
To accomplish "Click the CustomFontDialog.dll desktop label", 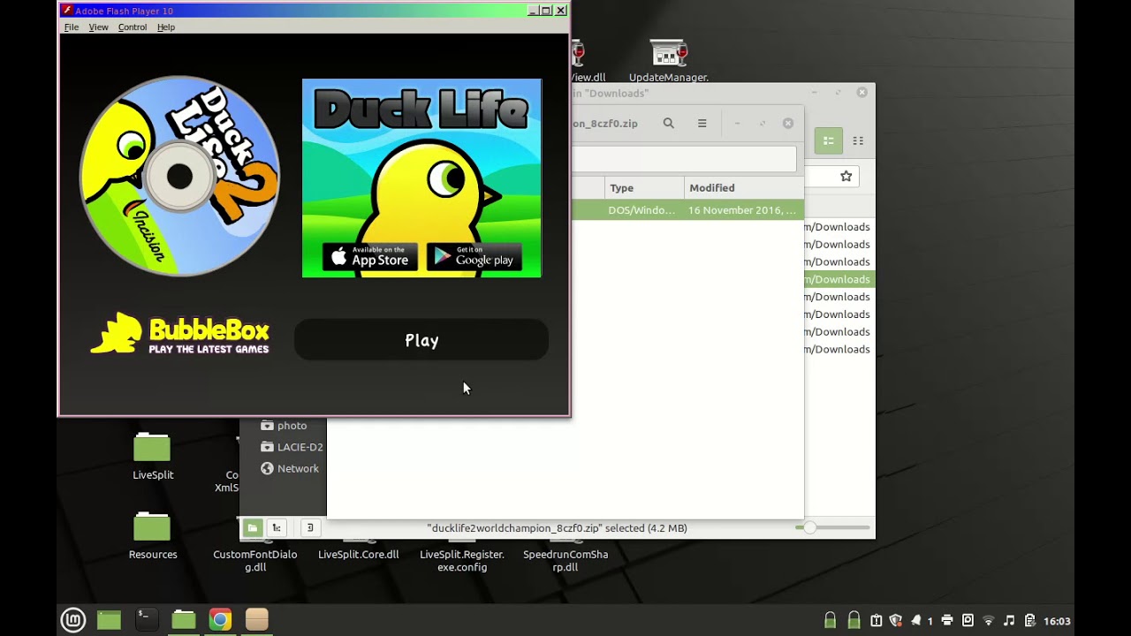I will 255,561.
